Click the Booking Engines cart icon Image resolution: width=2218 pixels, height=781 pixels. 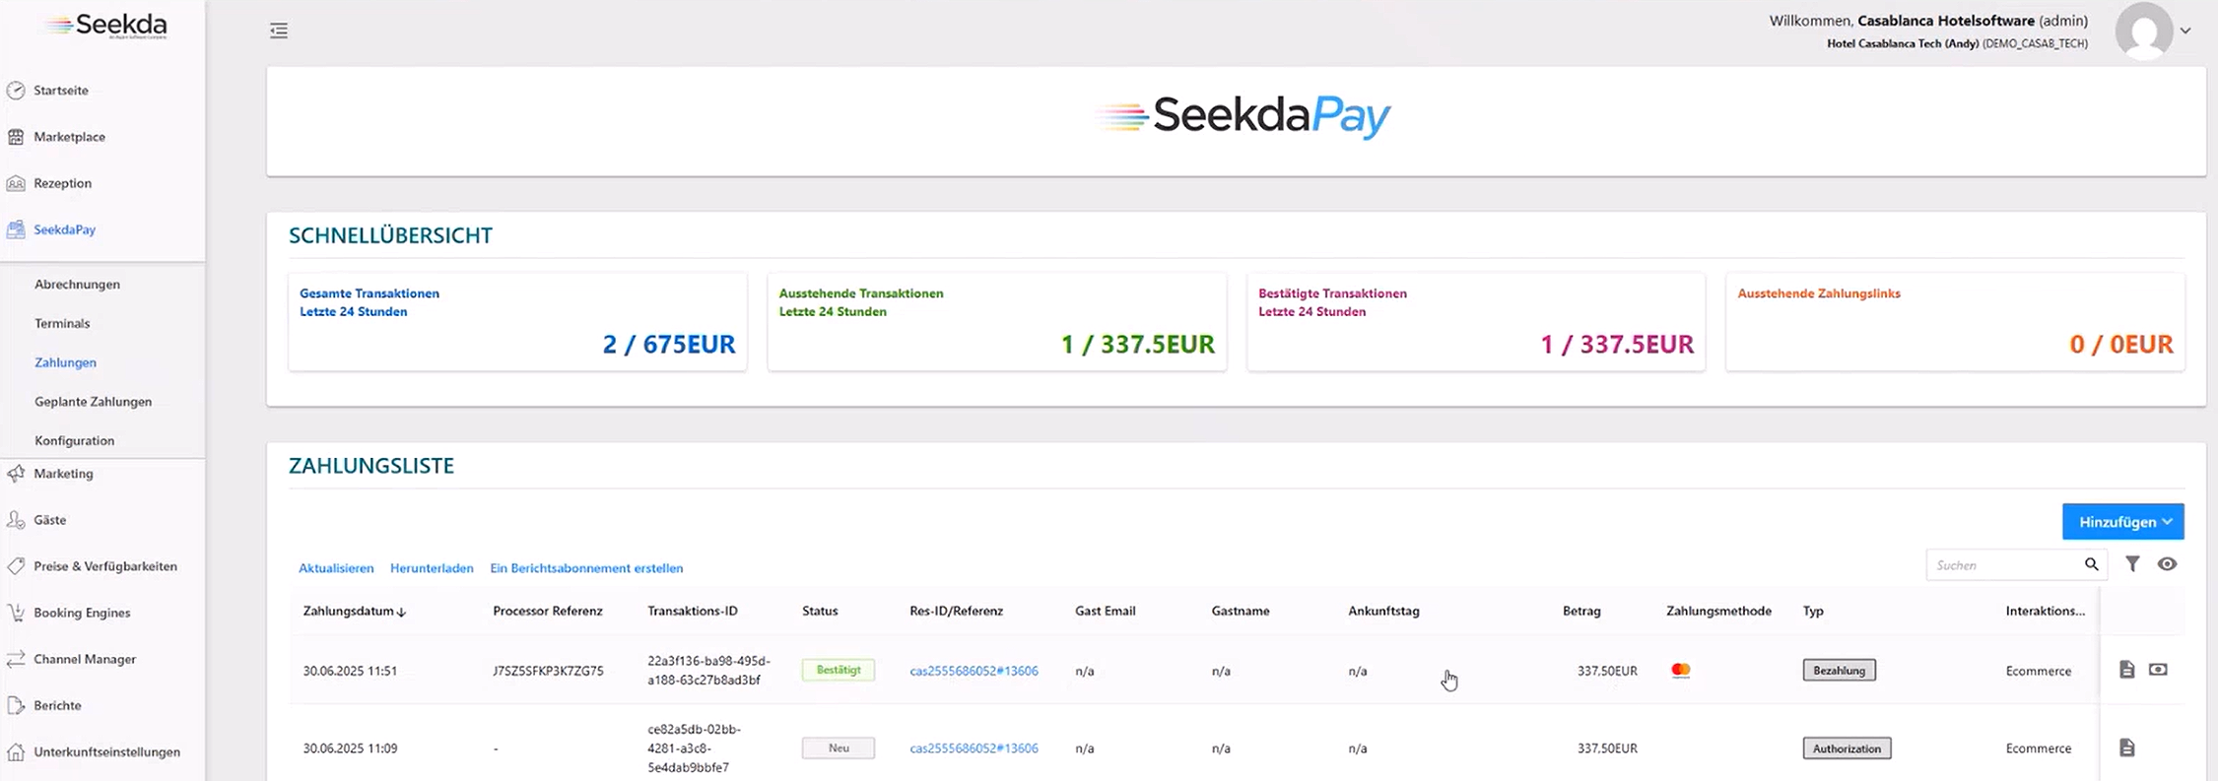(16, 613)
